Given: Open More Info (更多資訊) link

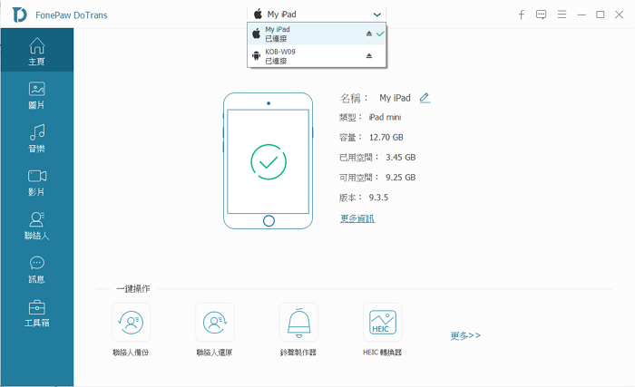Looking at the screenshot, I should point(357,218).
